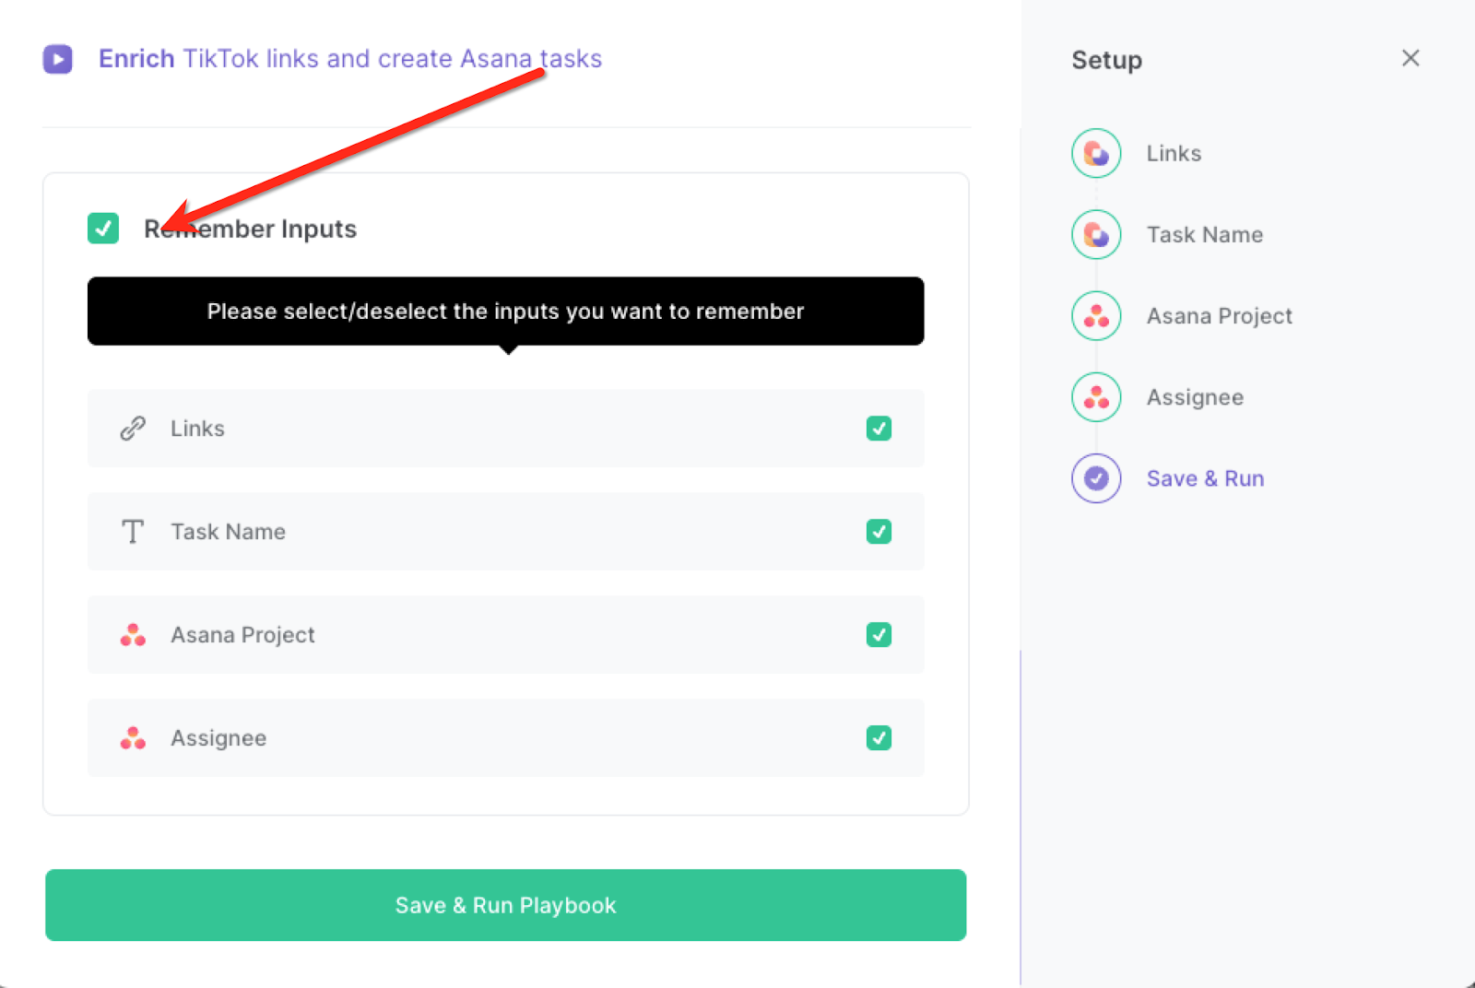Uncheck the Assignee remember checkbox
Image resolution: width=1475 pixels, height=988 pixels.
(879, 738)
